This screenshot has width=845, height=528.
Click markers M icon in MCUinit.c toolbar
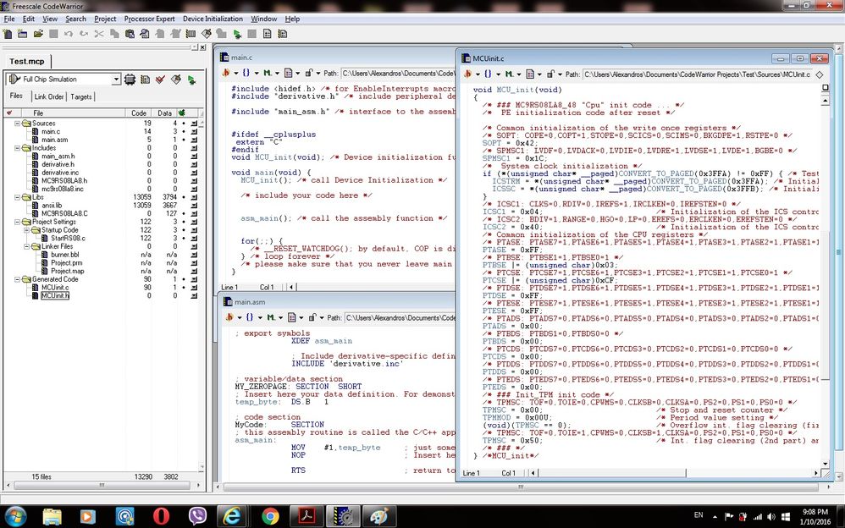[x=509, y=74]
